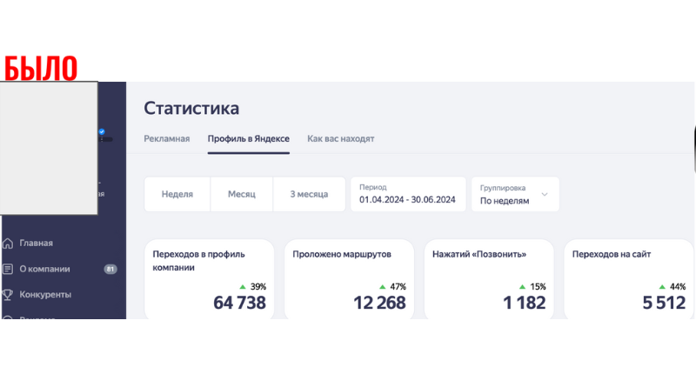Click the 5 512 value
The image size is (696, 374).
tap(664, 303)
